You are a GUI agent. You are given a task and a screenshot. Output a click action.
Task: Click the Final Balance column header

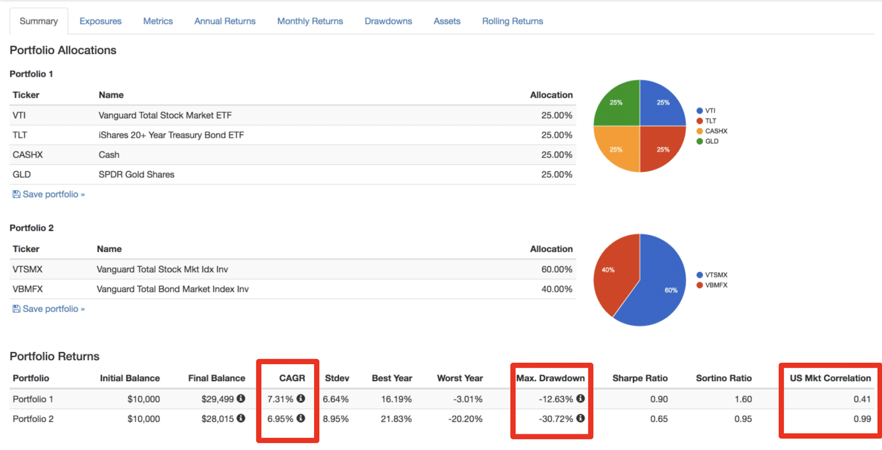coord(217,378)
